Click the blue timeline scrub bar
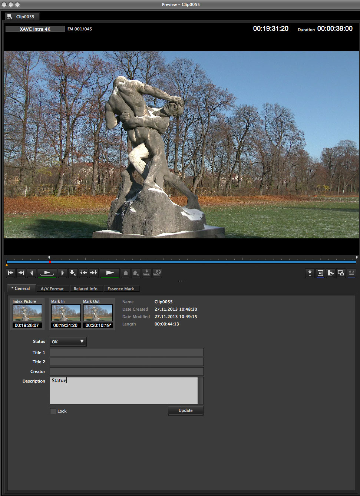Viewport: 360px width, 496px height. click(x=181, y=262)
